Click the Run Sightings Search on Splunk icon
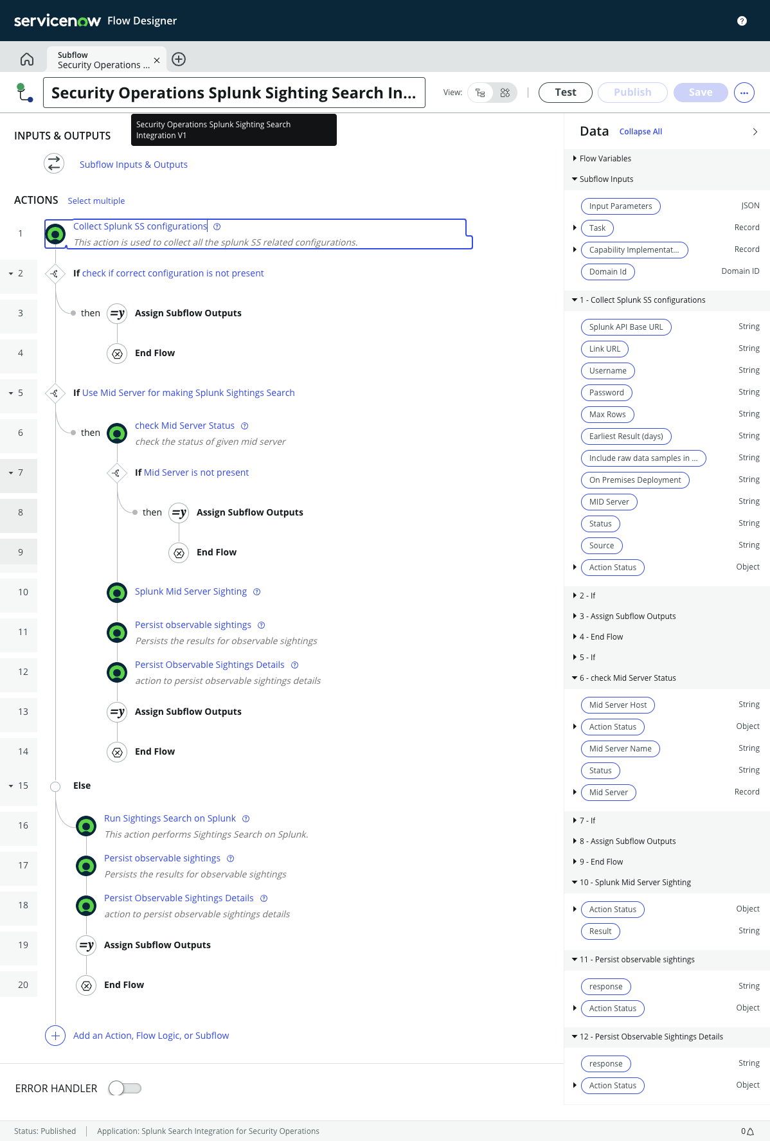The image size is (770, 1141). pyautogui.click(x=86, y=826)
